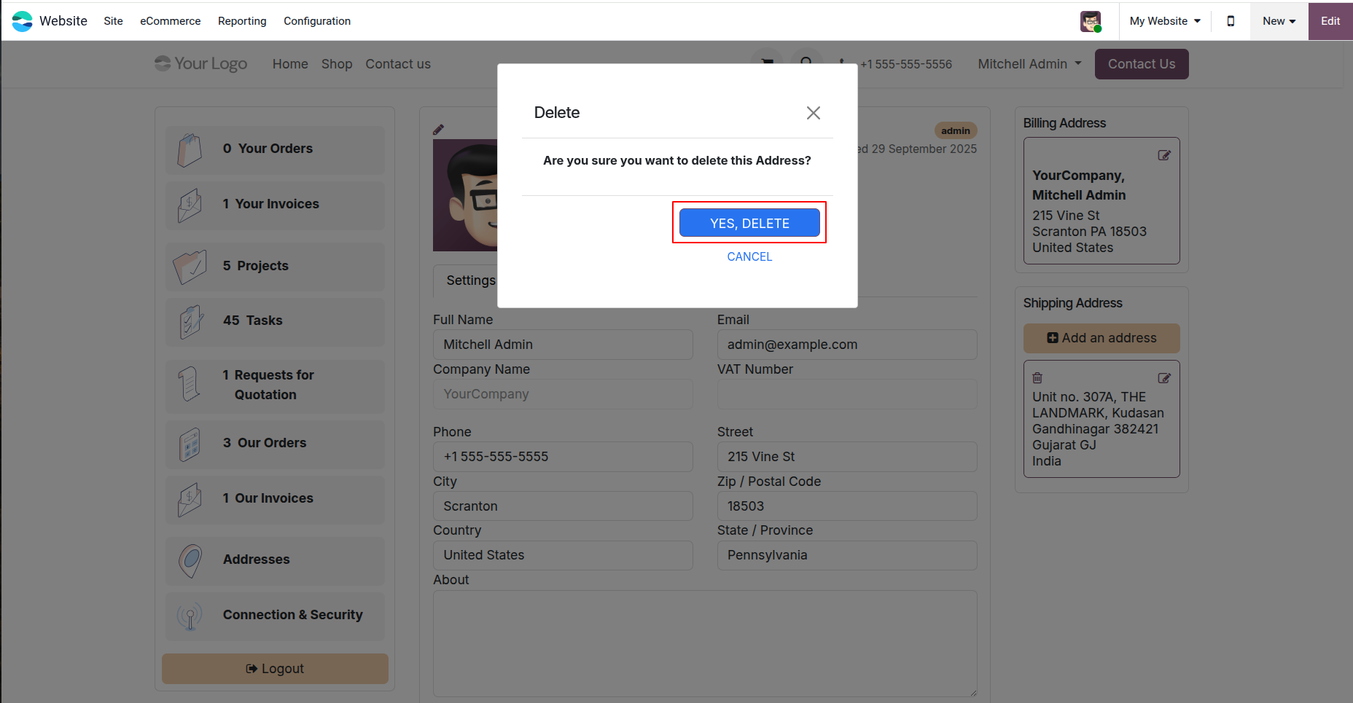Open Requests for Quotation scroll icon
Screen dimensions: 1353x703
click(190, 384)
